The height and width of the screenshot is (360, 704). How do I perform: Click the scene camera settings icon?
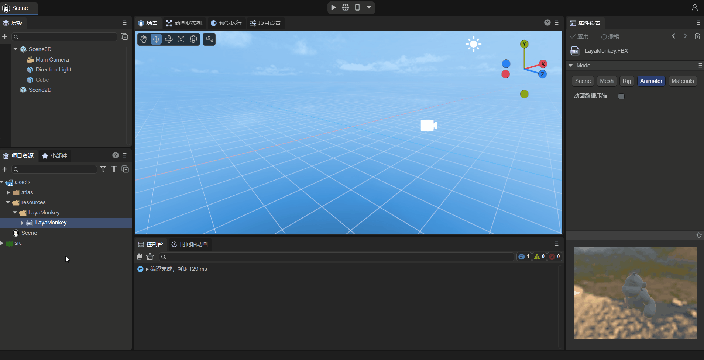pyautogui.click(x=209, y=39)
